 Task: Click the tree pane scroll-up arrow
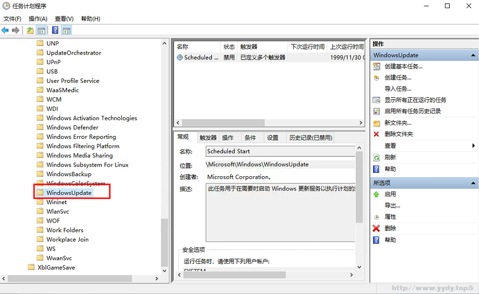pos(164,43)
